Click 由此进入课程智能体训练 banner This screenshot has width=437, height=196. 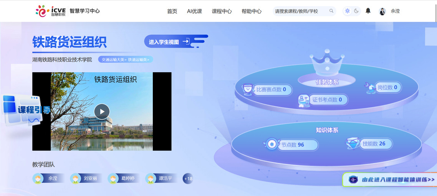[390, 179]
